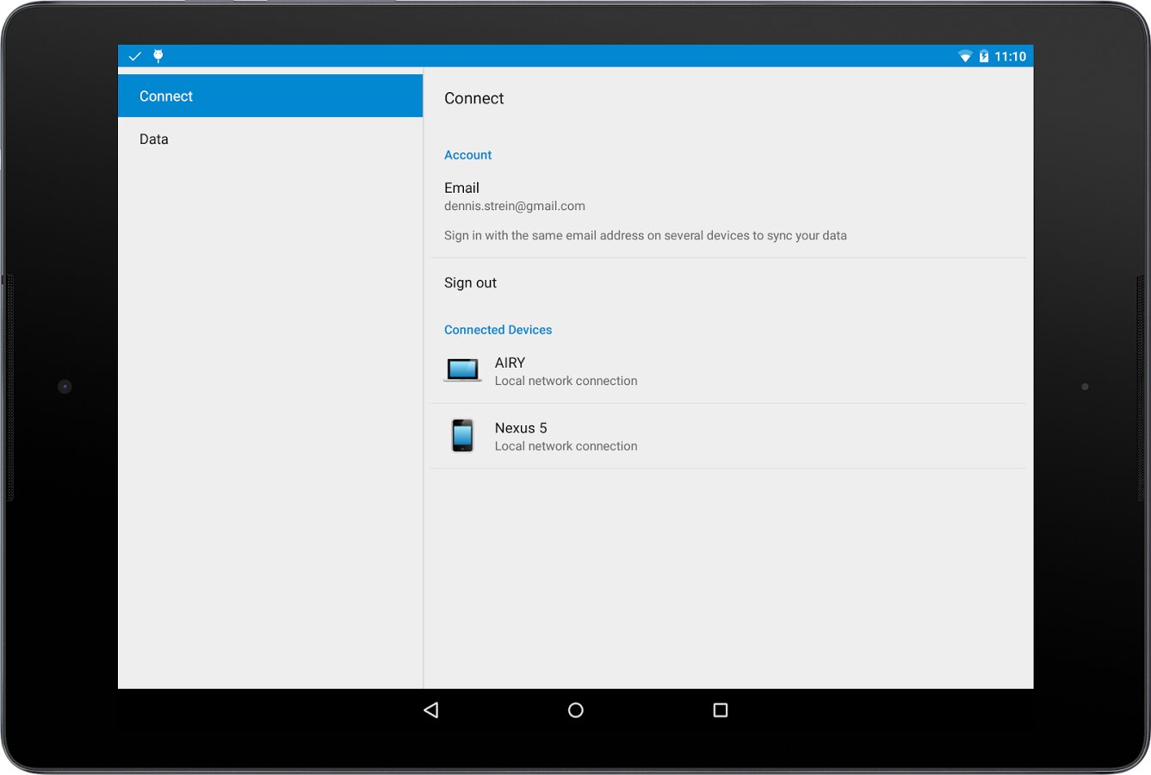The width and height of the screenshot is (1151, 775).
Task: Click the Connected Devices section header
Action: (x=498, y=330)
